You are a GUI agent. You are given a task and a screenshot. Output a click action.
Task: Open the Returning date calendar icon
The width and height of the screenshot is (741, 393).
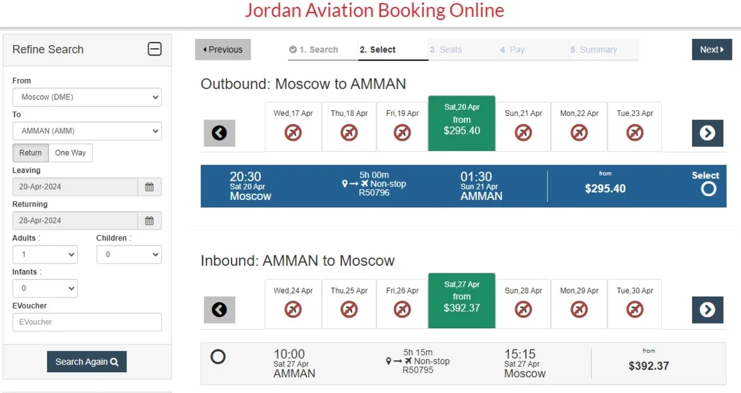coord(149,221)
